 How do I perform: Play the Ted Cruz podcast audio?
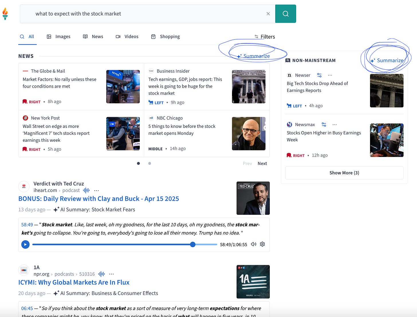coord(25,245)
